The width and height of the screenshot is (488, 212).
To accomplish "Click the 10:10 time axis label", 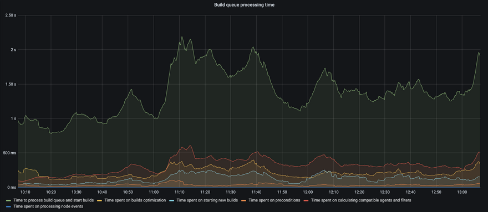I will [x=25, y=193].
